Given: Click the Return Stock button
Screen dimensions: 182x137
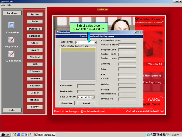Looking at the screenshot, I should [x=67, y=103].
